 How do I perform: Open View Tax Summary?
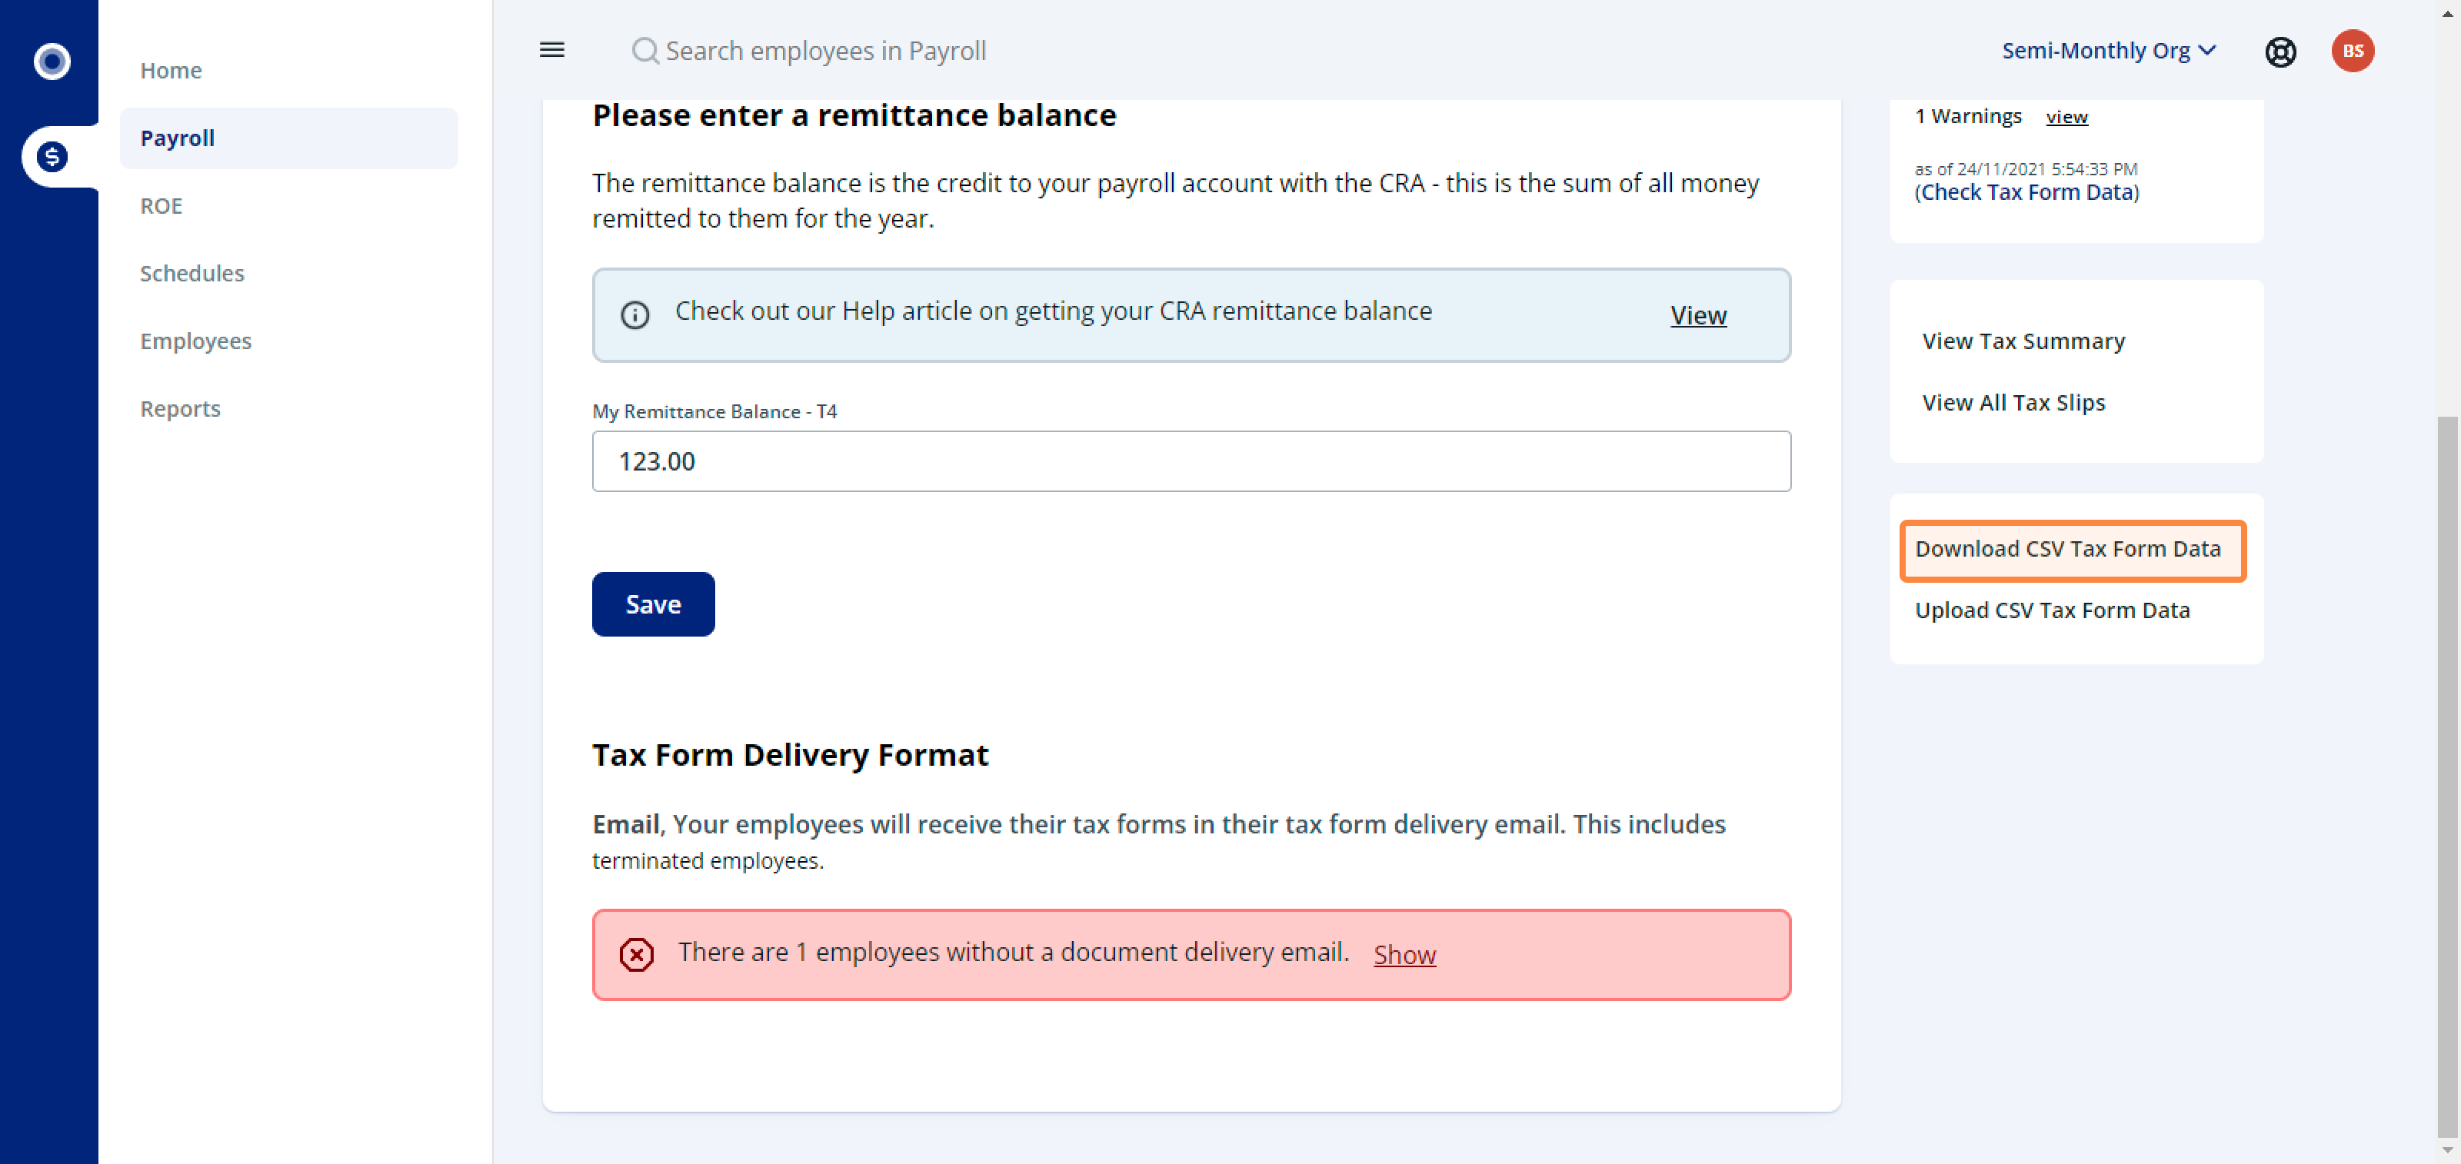tap(2023, 341)
